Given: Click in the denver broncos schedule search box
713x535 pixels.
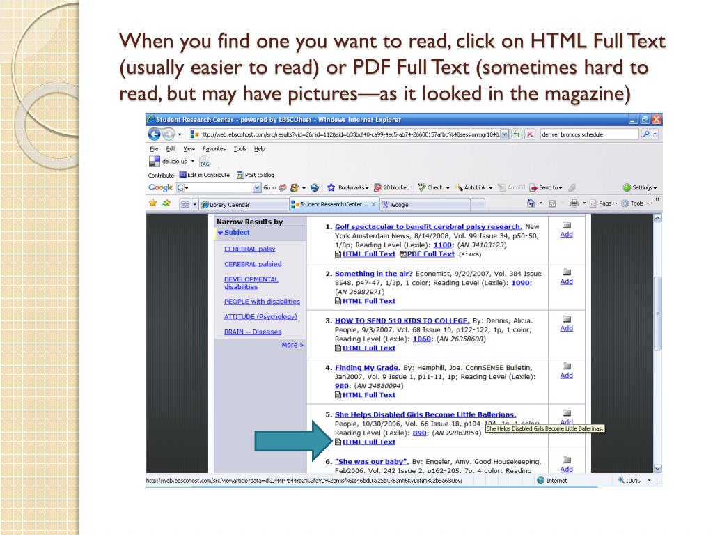Looking at the screenshot, I should pos(589,134).
